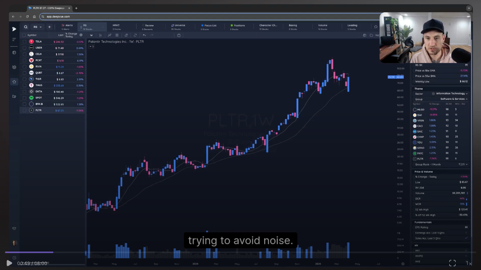The width and height of the screenshot is (481, 270).
Task: Check the checkbox beside PLTR row
Action: coord(25,110)
